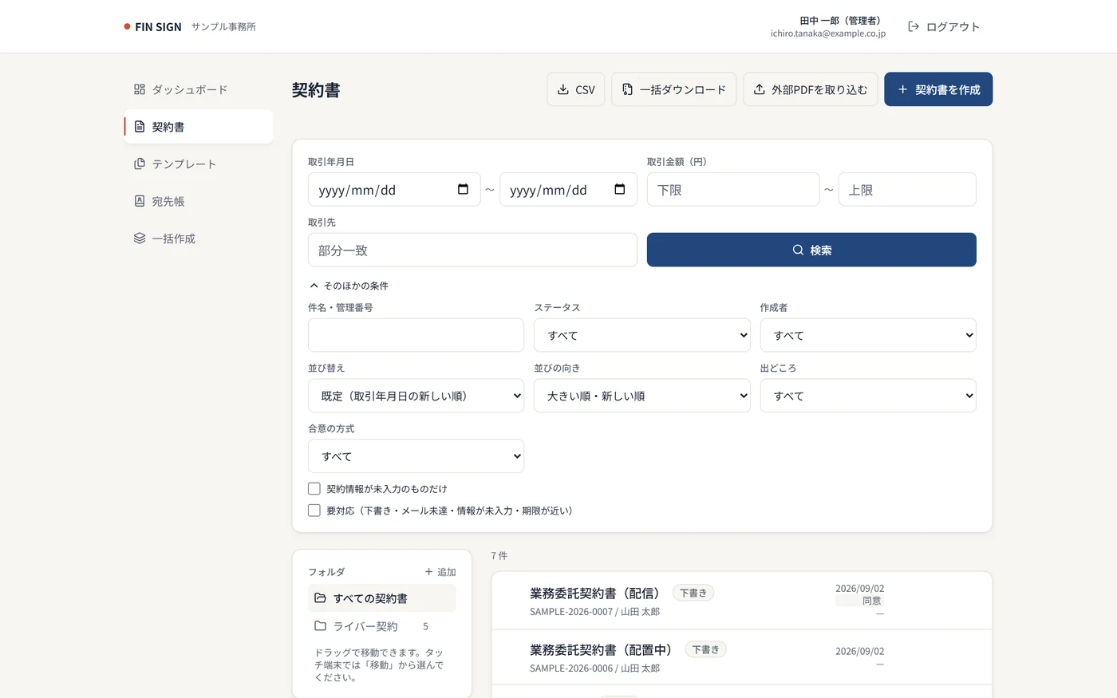1117x698 pixels.
Task: Collapse the そのほかの条件 section
Action: (349, 285)
